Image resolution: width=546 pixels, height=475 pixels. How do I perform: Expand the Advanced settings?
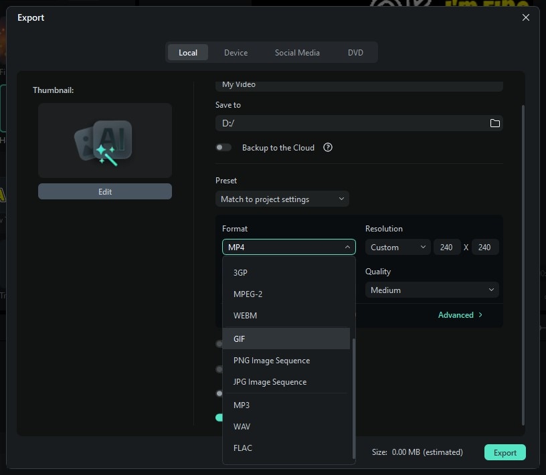[x=460, y=314]
